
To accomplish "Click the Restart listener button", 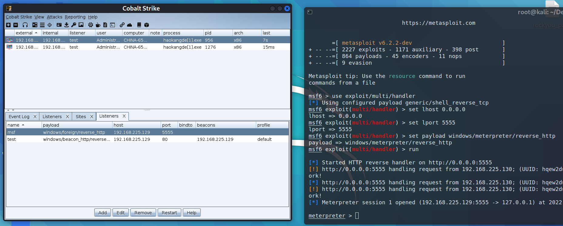I will click(169, 213).
